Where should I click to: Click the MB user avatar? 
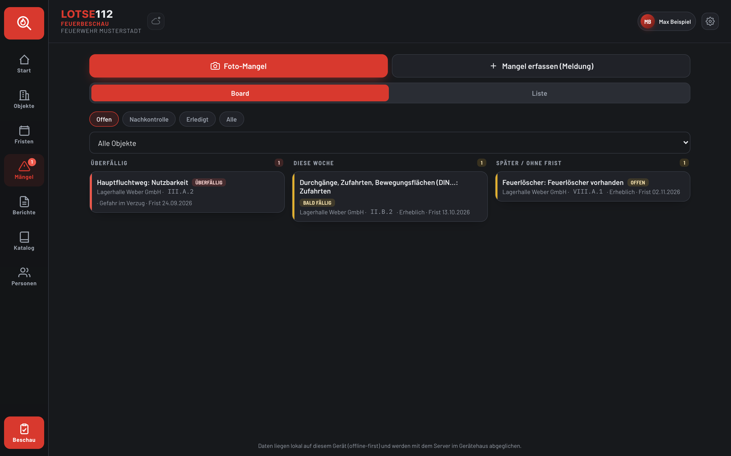pyautogui.click(x=647, y=22)
